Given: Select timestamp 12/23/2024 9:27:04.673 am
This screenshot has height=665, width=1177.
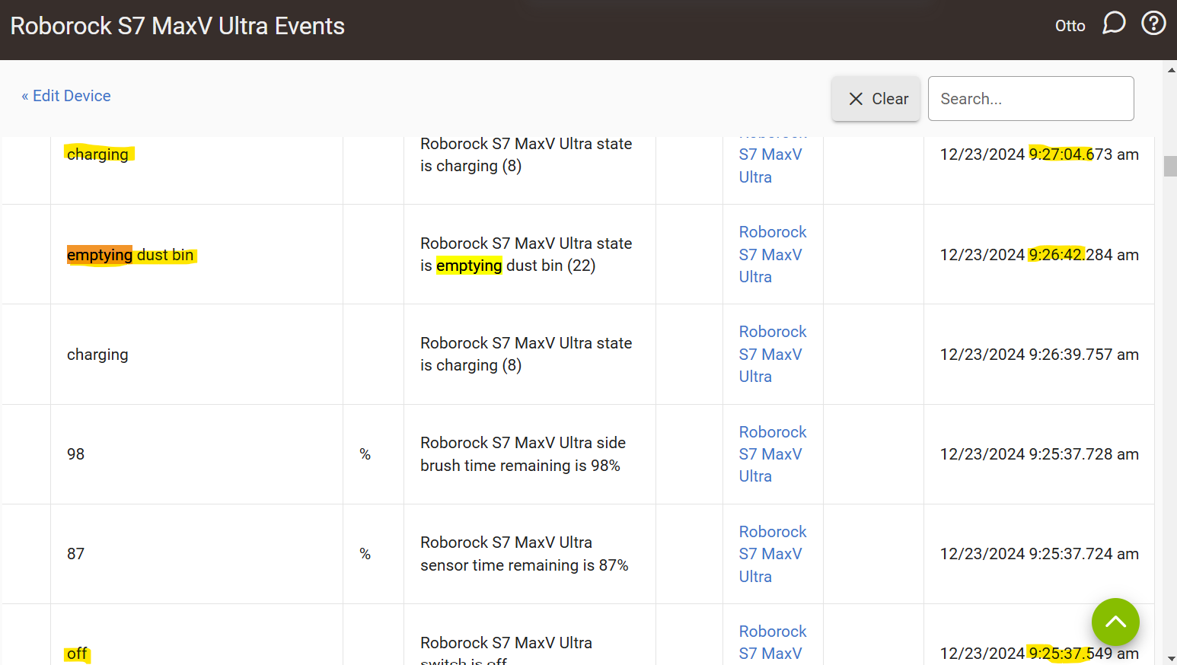Looking at the screenshot, I should [1039, 154].
